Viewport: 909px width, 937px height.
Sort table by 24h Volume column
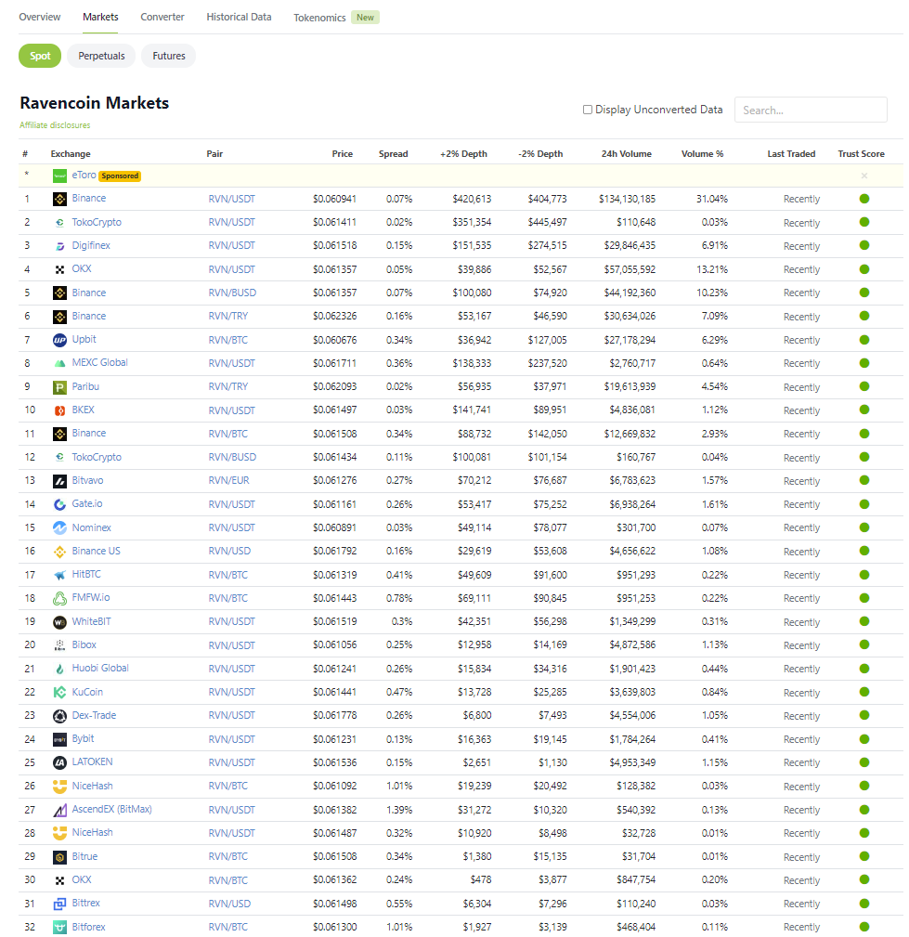(x=626, y=154)
